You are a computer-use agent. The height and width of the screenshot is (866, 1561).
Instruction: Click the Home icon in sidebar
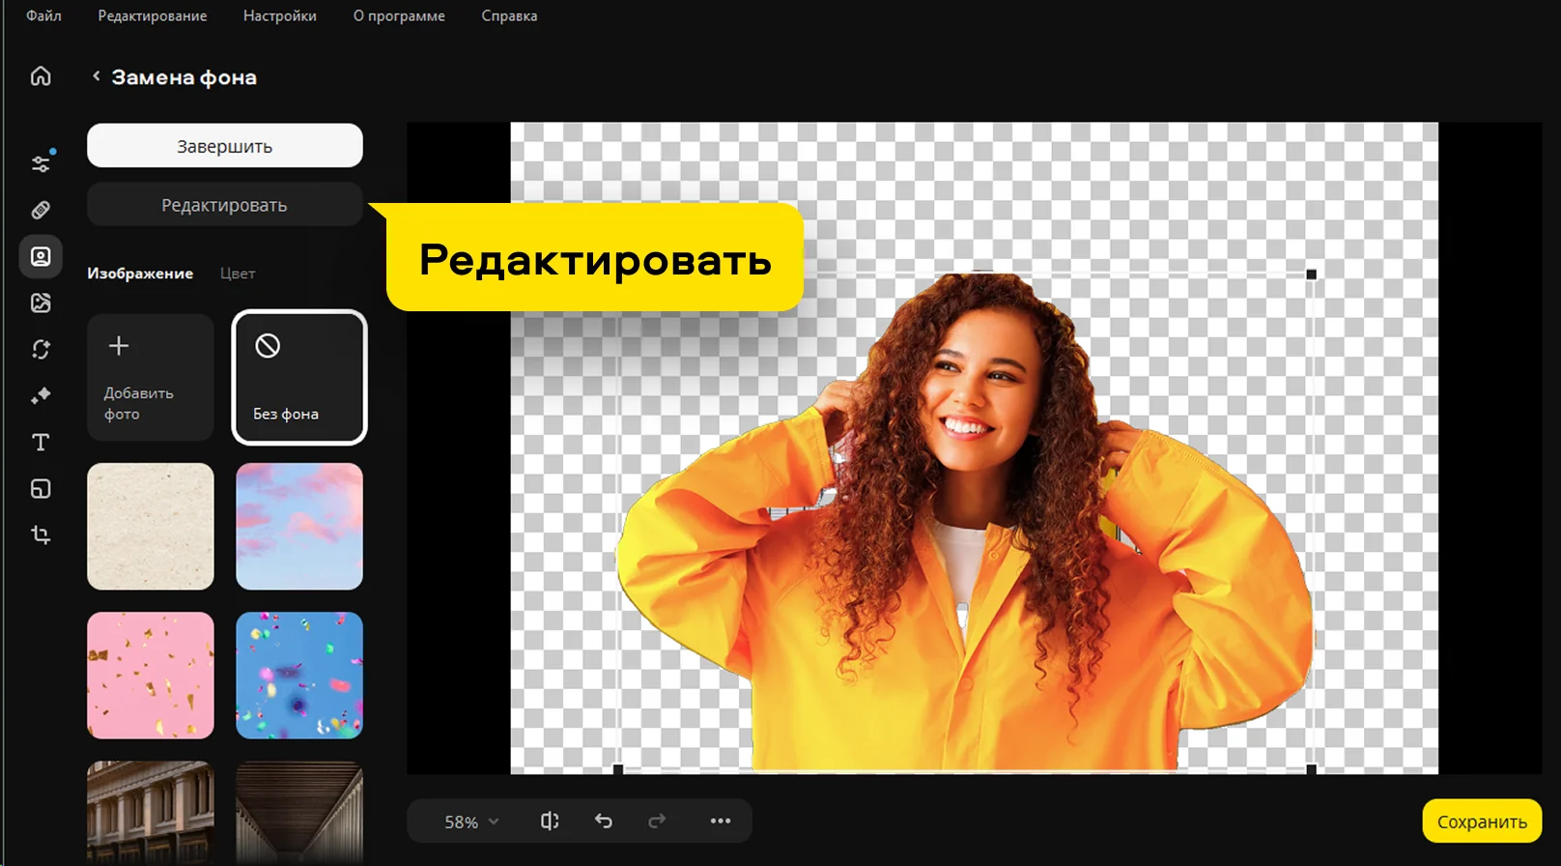(x=41, y=76)
